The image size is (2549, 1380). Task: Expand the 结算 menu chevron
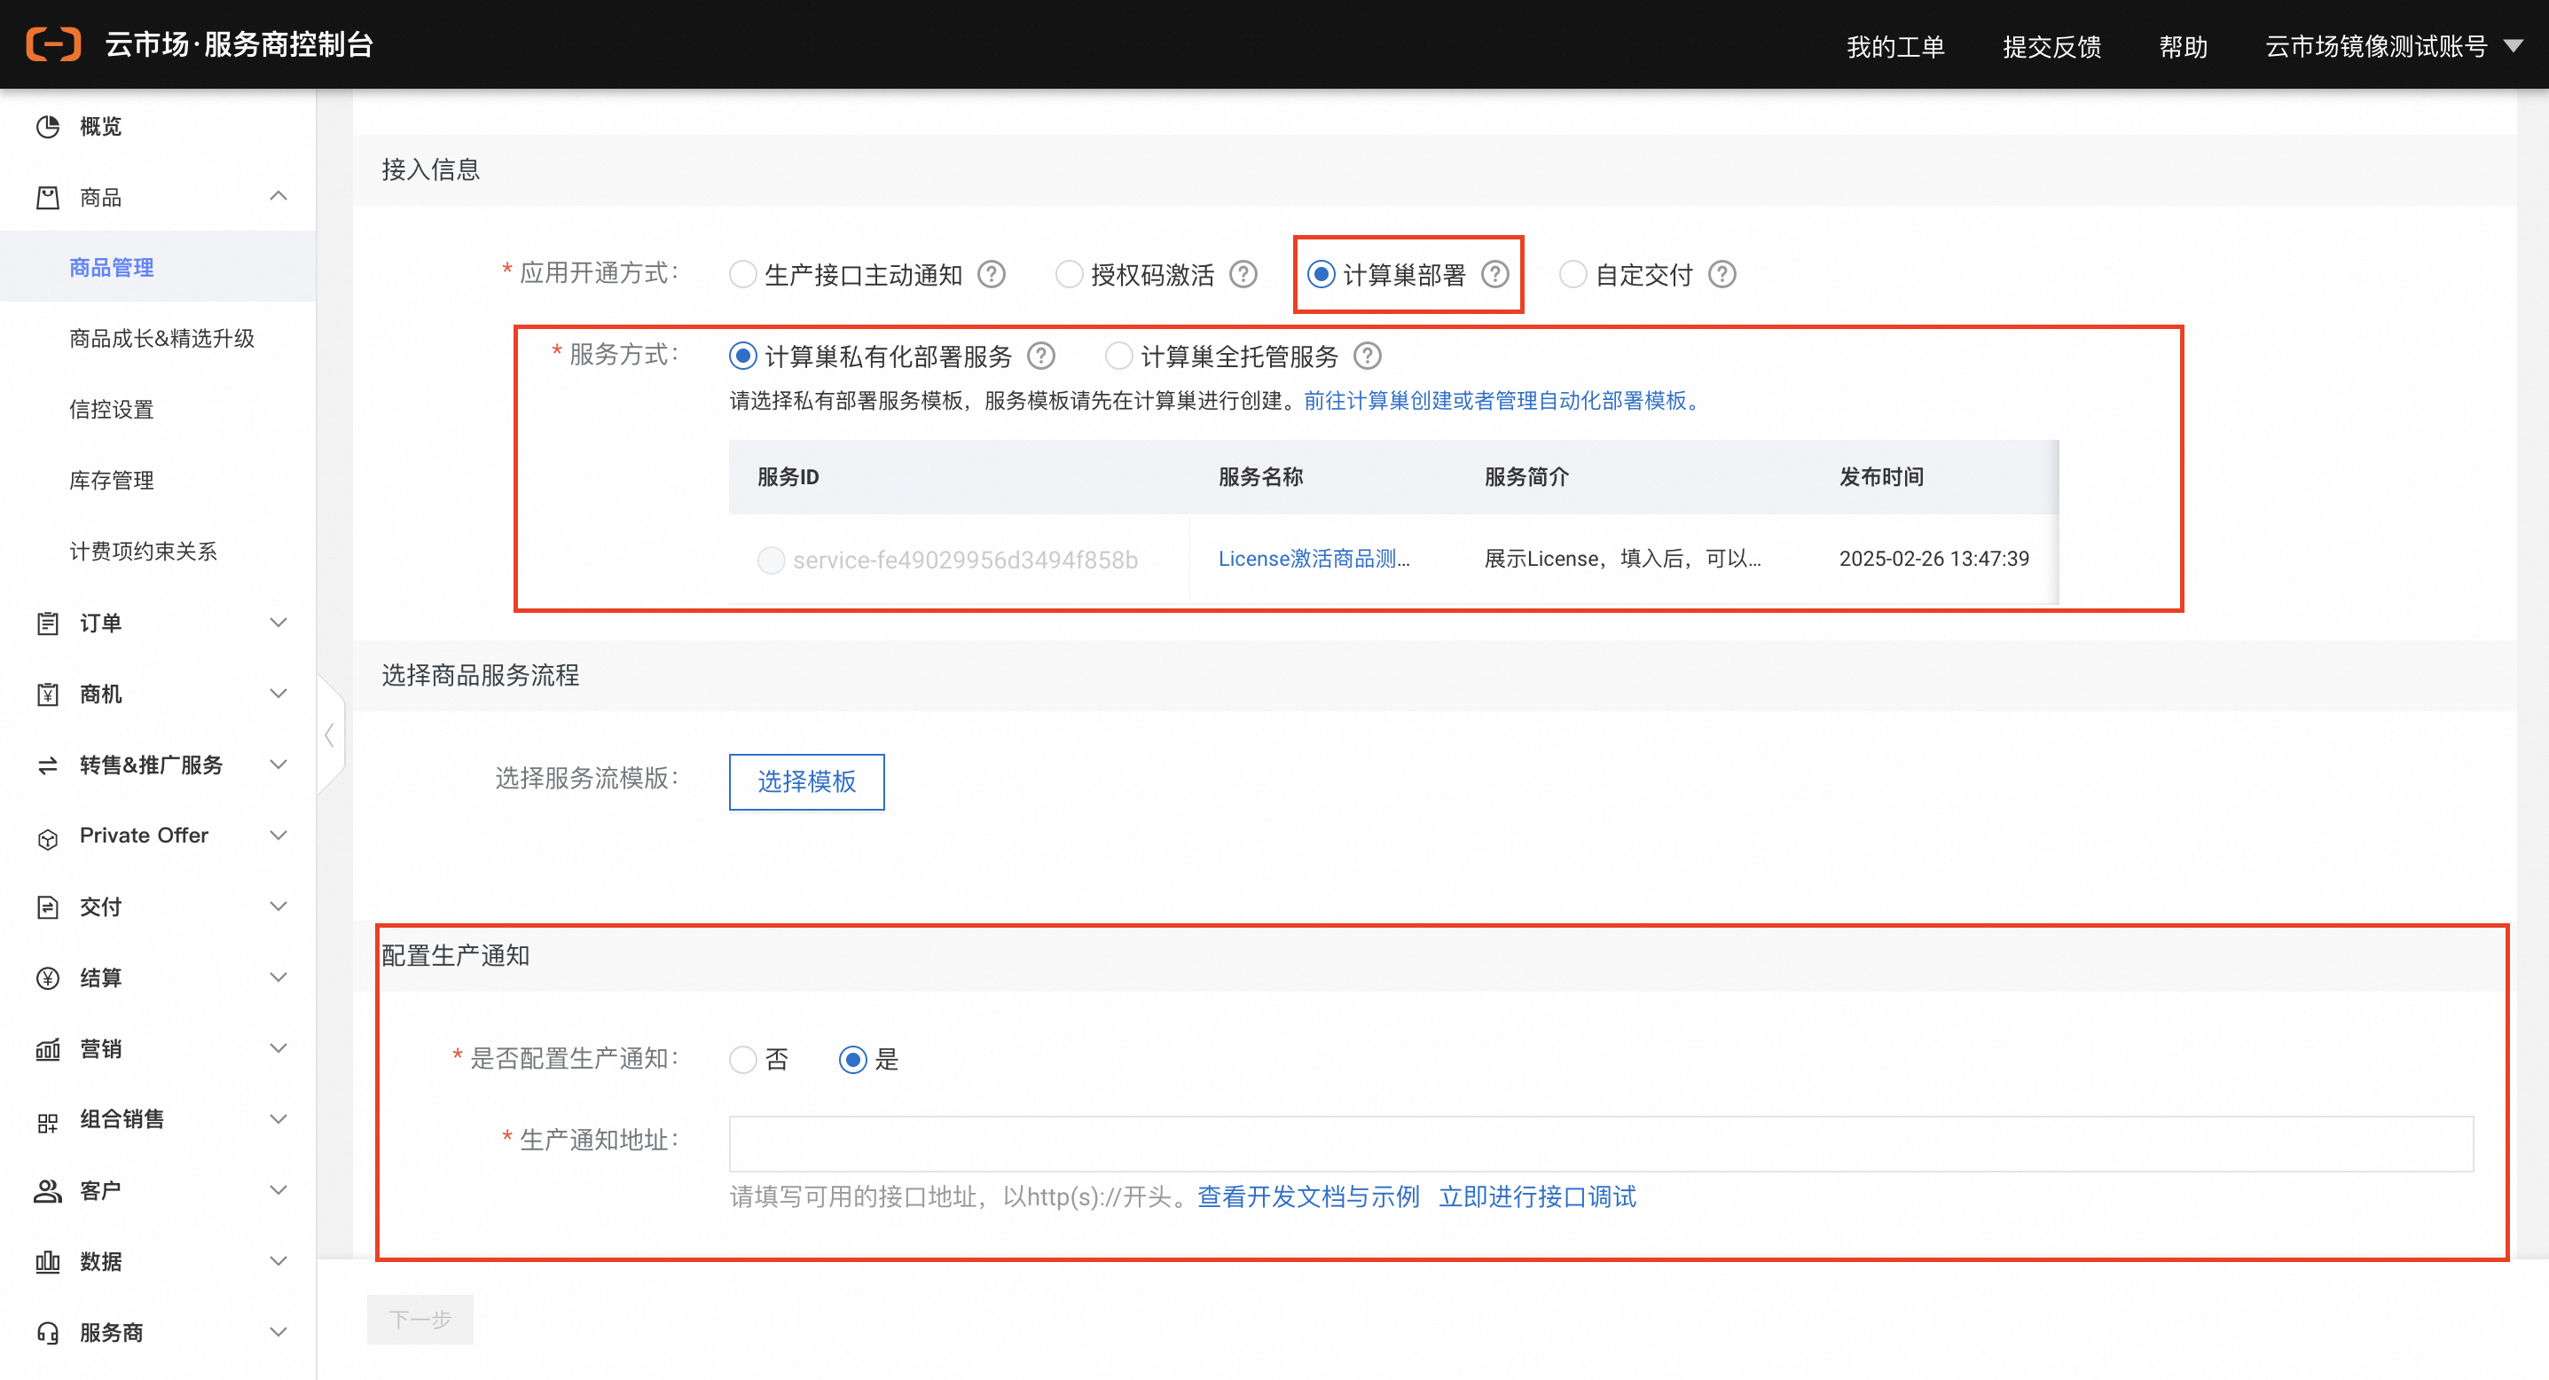coord(279,977)
